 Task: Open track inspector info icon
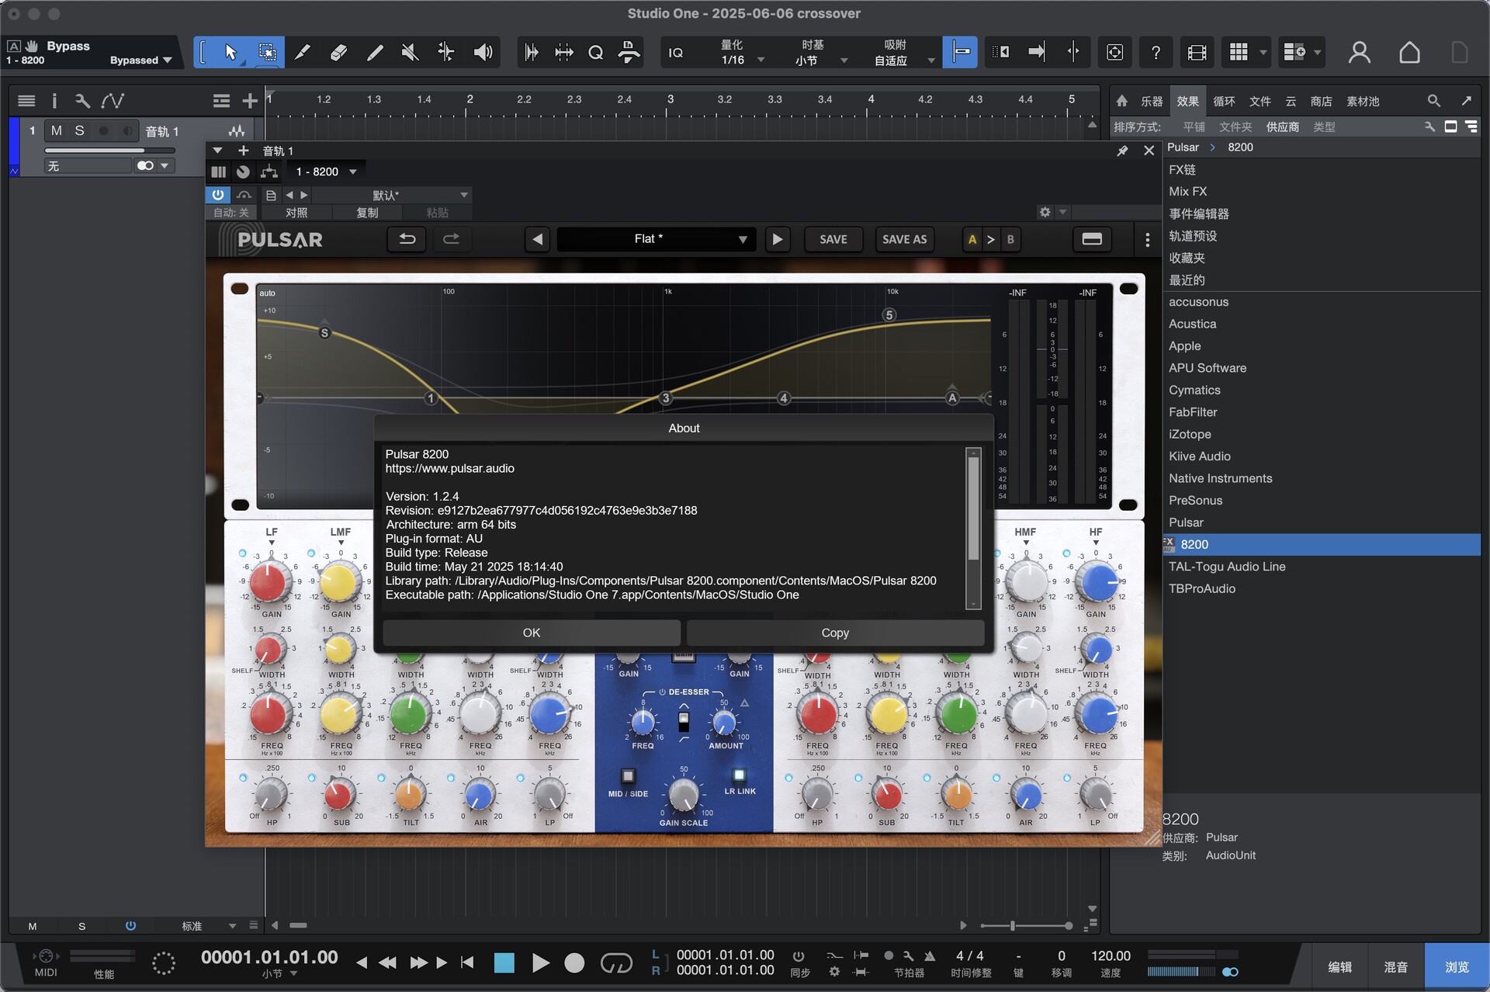click(54, 100)
